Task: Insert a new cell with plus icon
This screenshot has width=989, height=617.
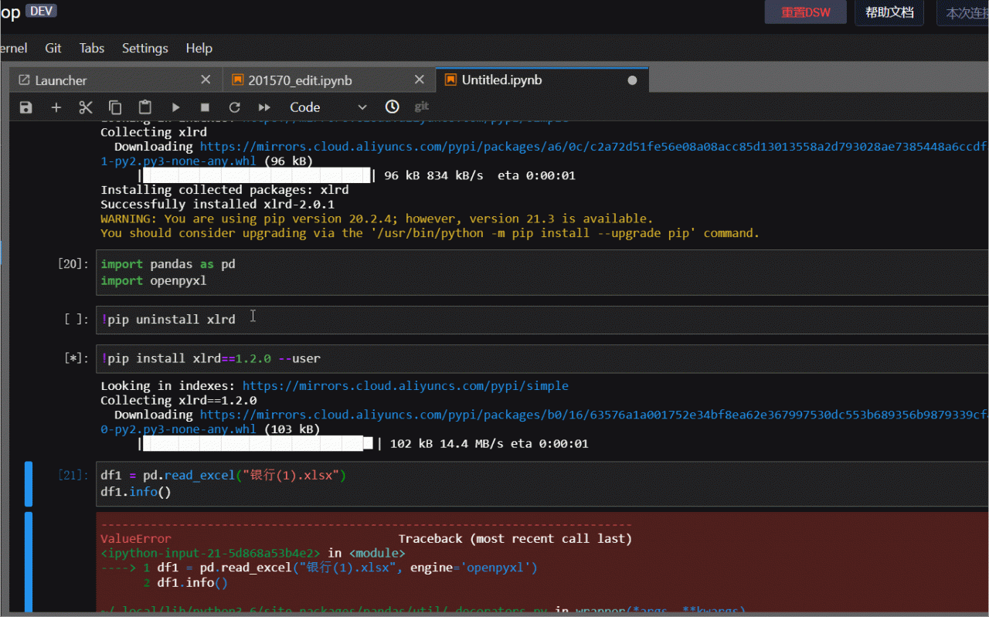Action: (56, 107)
